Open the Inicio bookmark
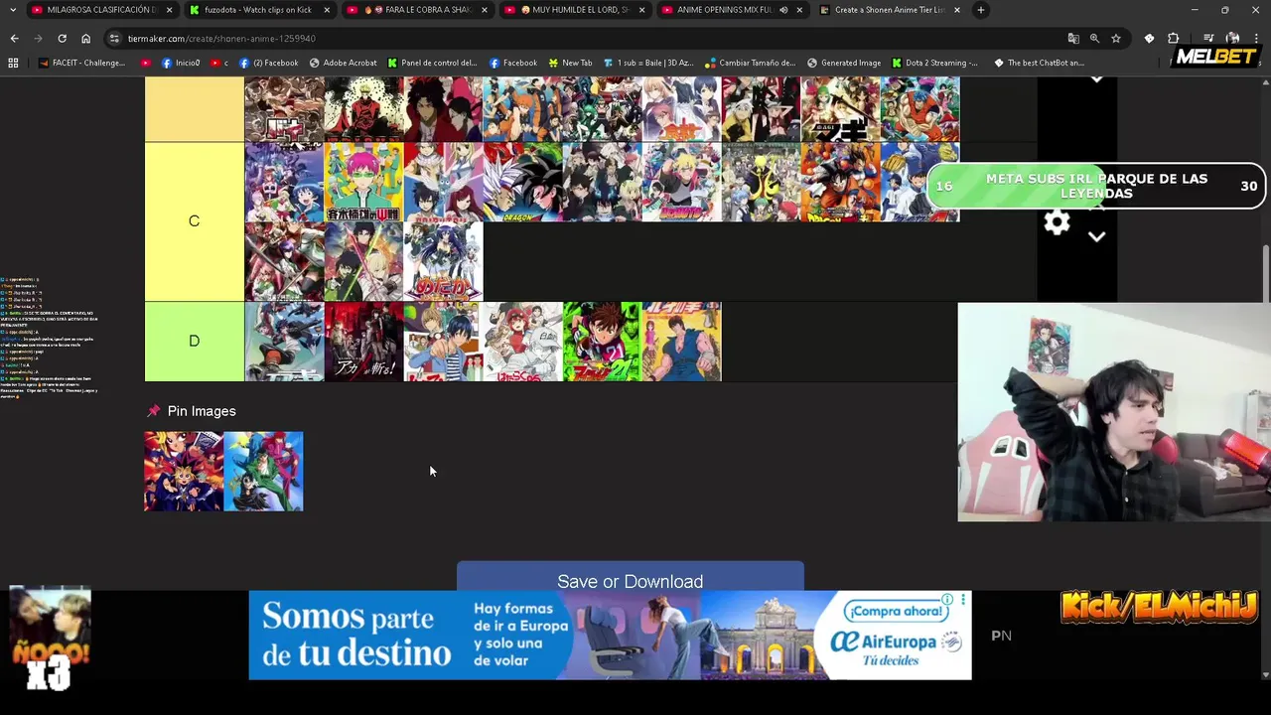The image size is (1271, 715). tap(180, 63)
